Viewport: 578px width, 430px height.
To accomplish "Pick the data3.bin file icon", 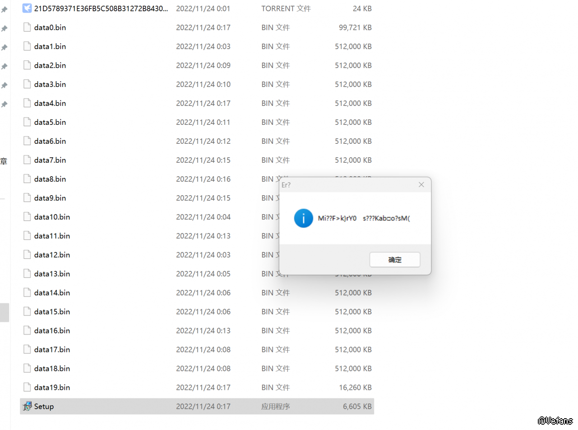I will [x=27, y=84].
